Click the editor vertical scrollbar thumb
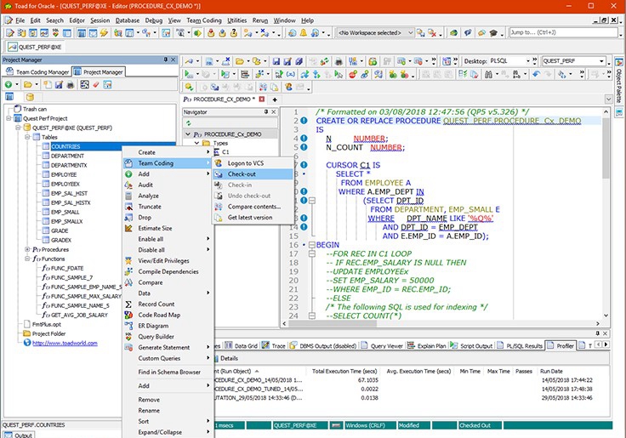 [606, 148]
